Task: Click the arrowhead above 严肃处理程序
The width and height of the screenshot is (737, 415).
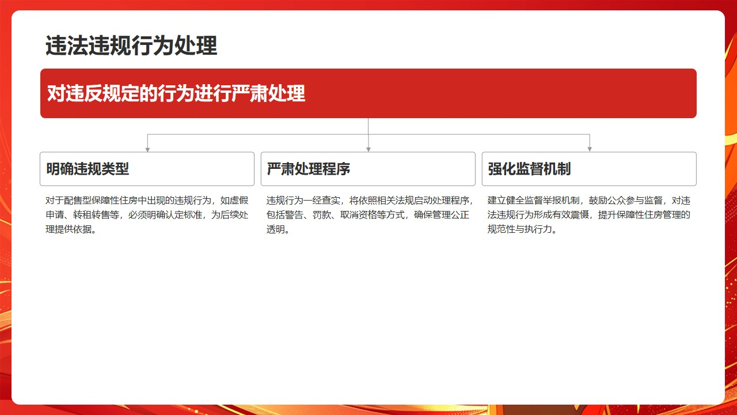Action: click(368, 149)
